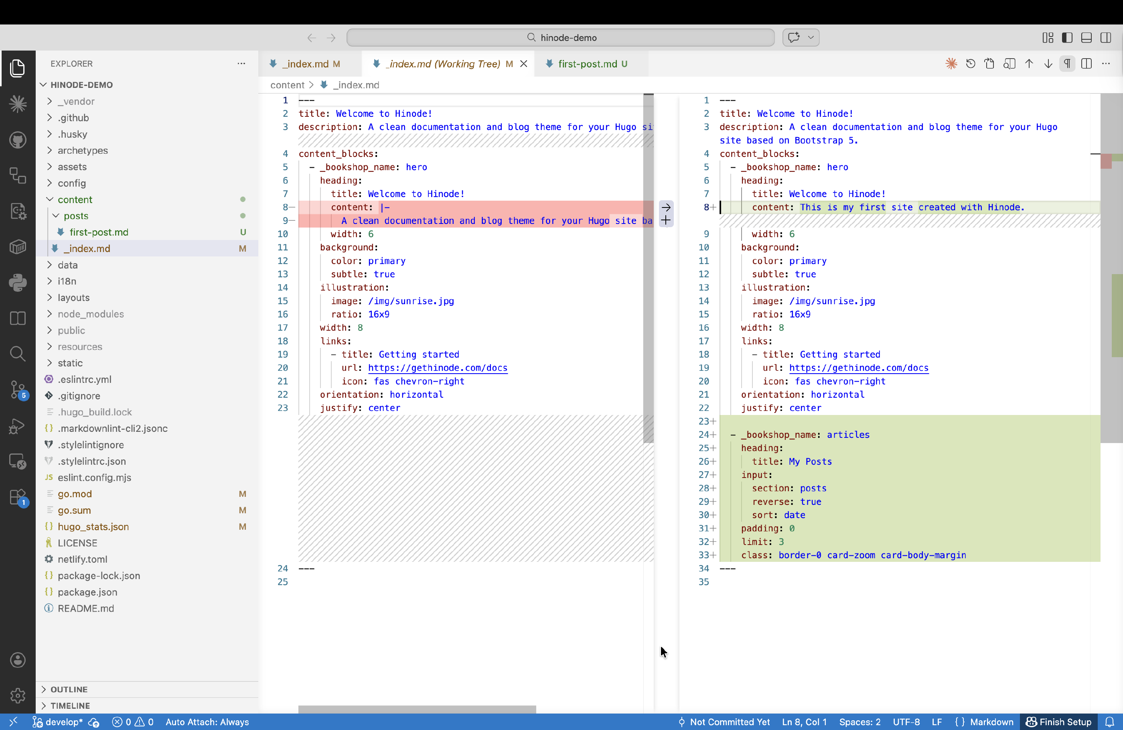
Task: Revert block arrow in diff gutter
Action: click(666, 207)
